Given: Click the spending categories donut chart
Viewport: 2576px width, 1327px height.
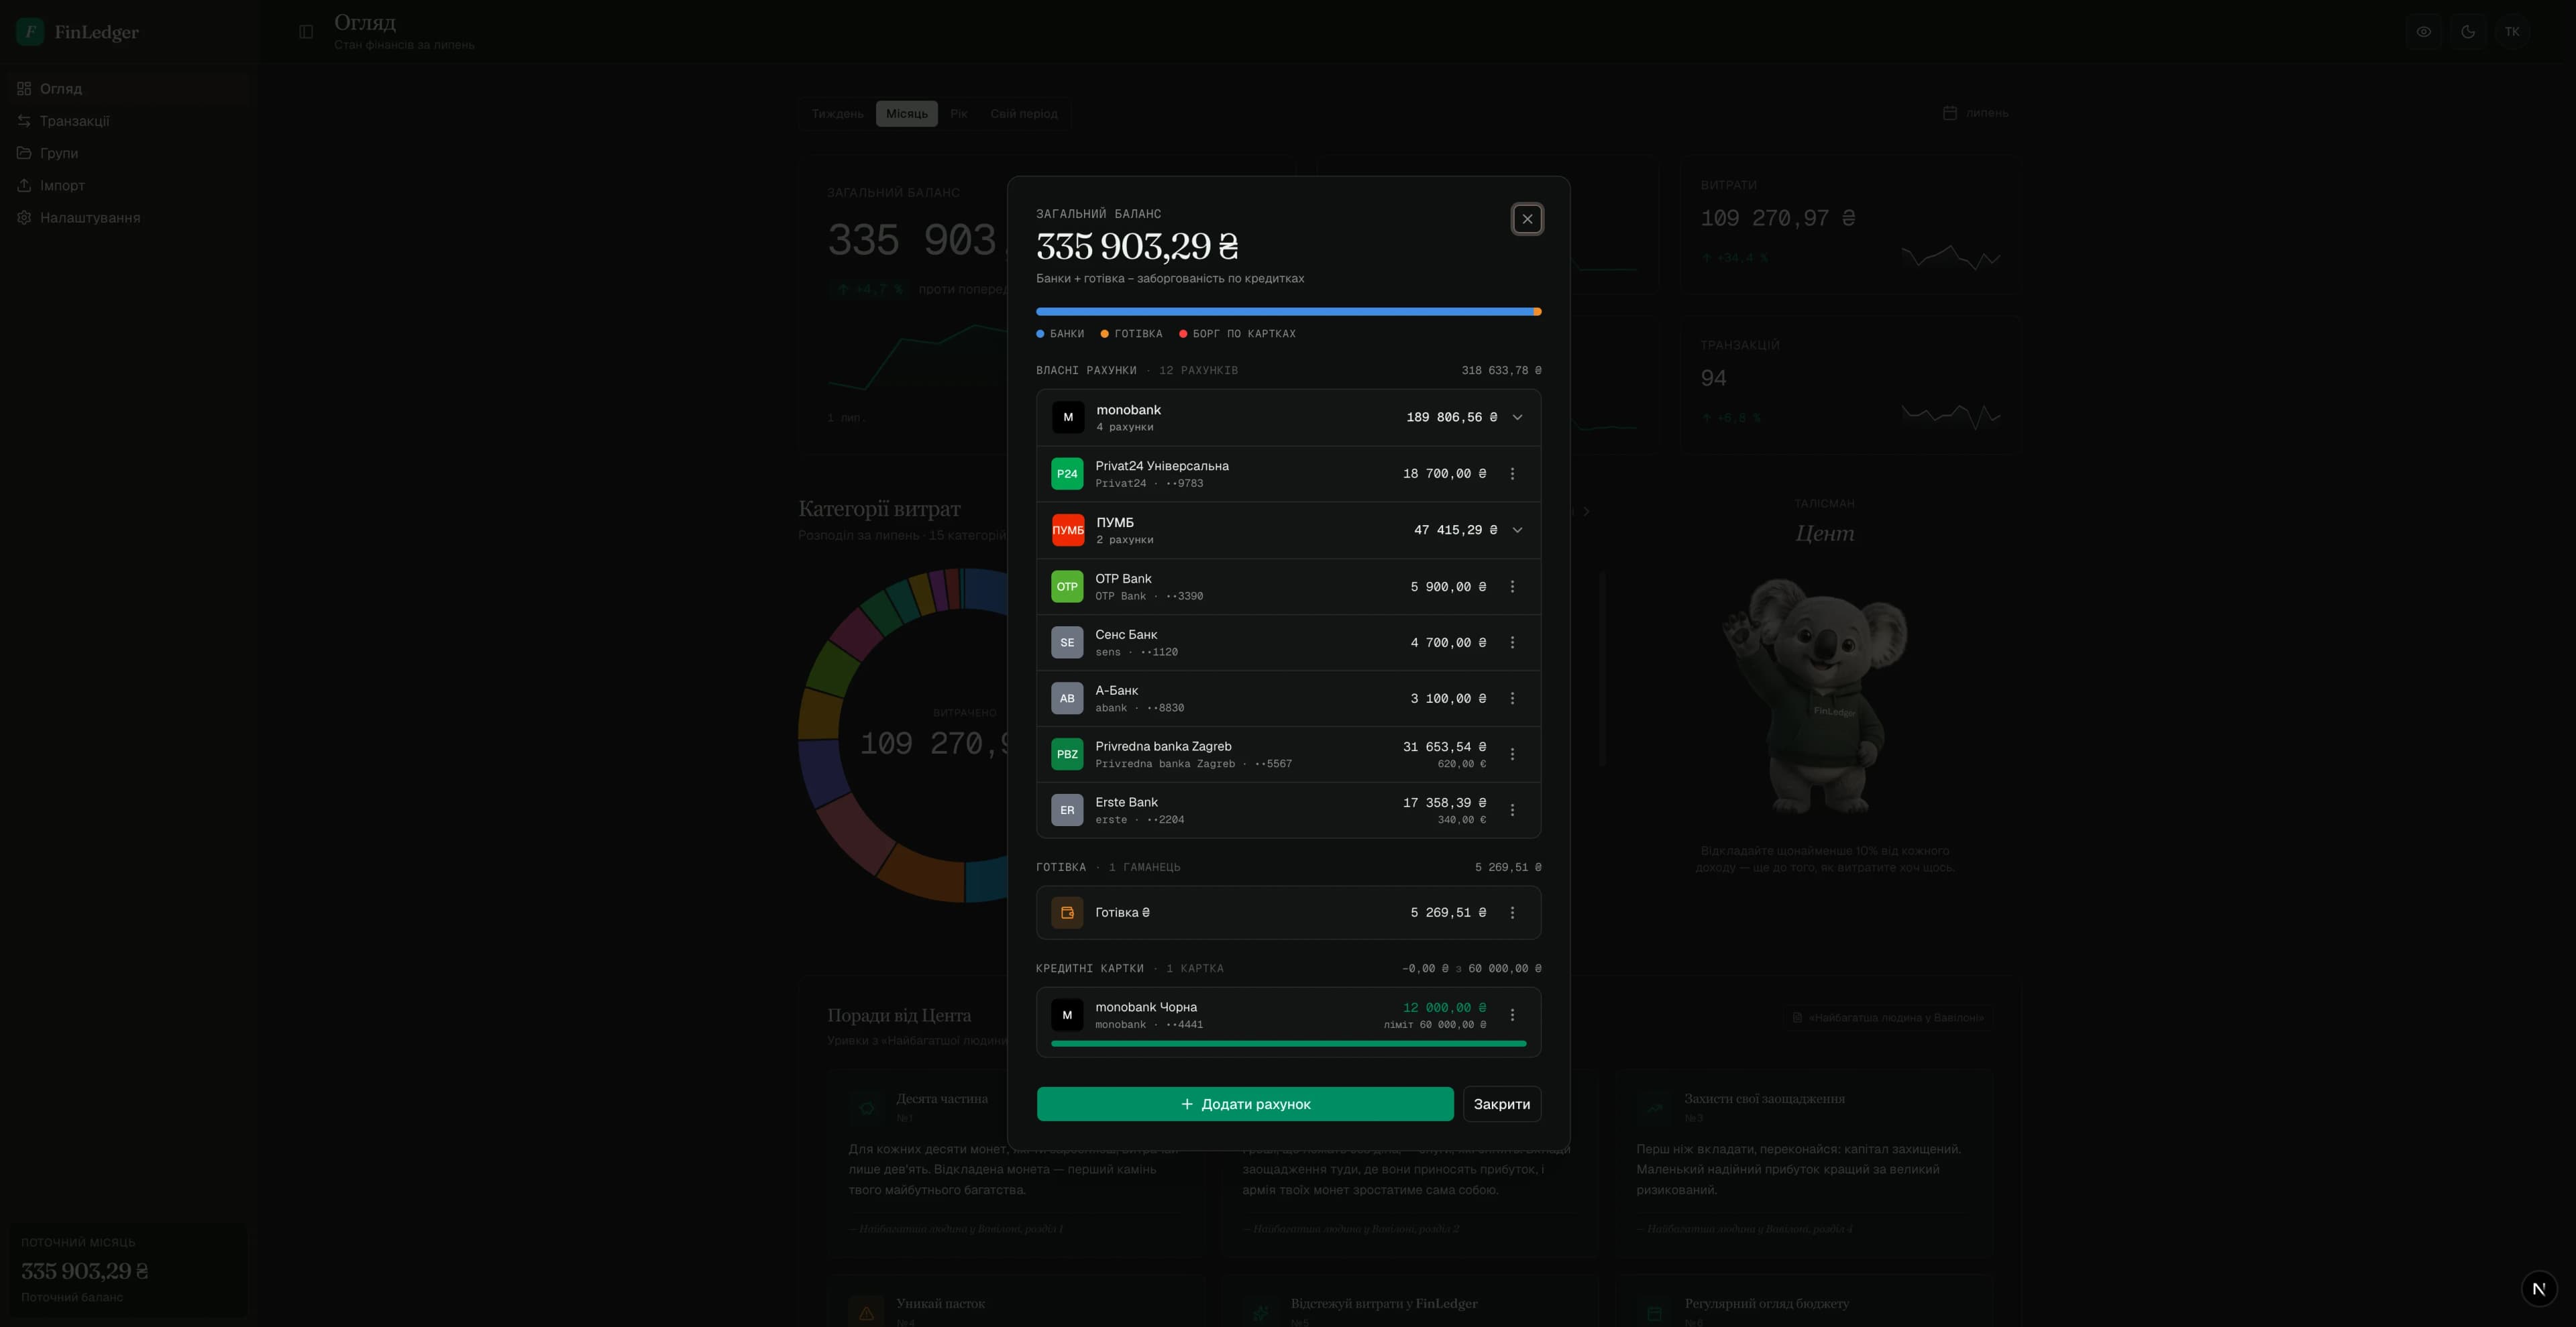Looking at the screenshot, I should coord(964,736).
